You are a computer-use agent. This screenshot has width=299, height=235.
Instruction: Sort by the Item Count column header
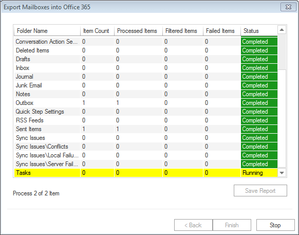97,31
